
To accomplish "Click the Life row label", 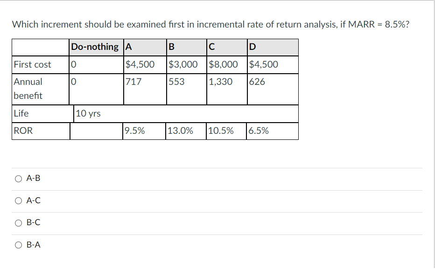I will pyautogui.click(x=22, y=113).
